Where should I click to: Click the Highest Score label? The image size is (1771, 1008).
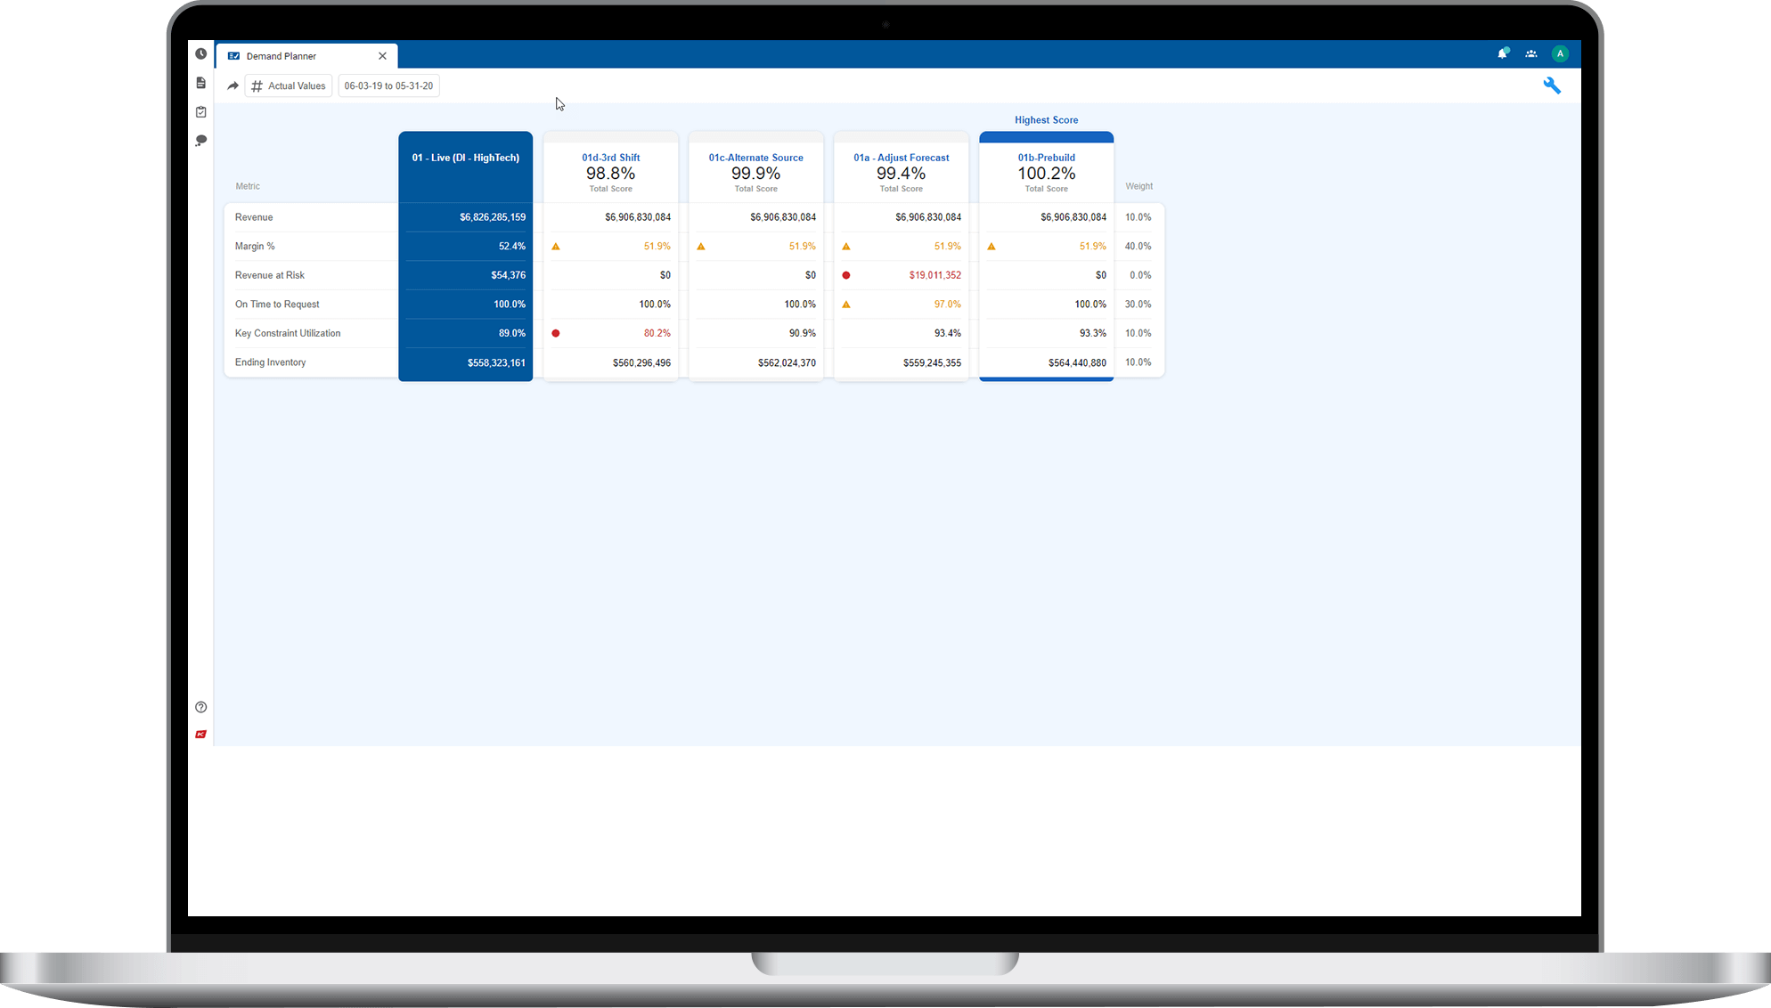click(1047, 120)
